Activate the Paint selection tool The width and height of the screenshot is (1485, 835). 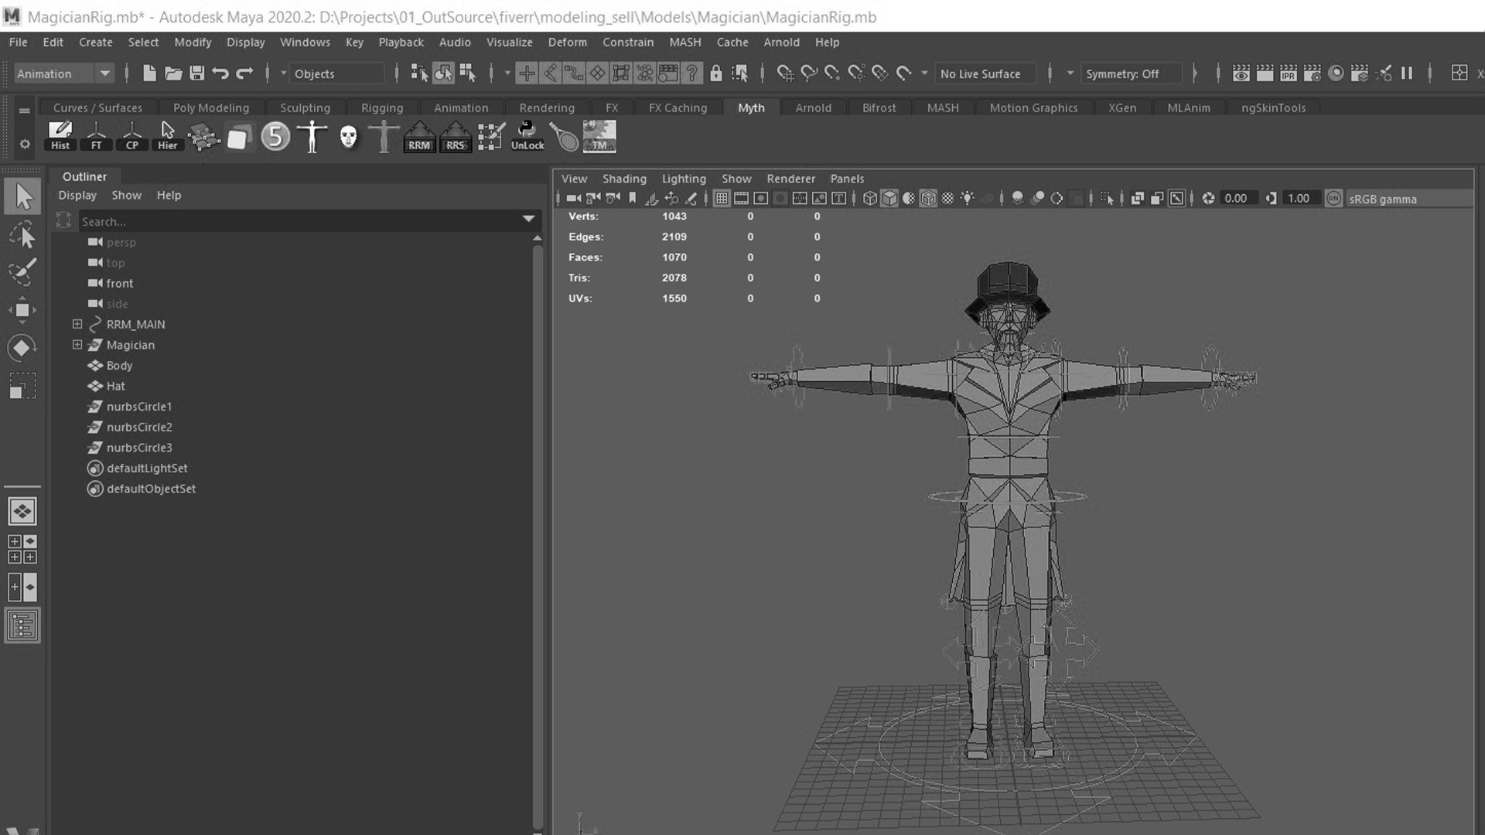pos(23,272)
